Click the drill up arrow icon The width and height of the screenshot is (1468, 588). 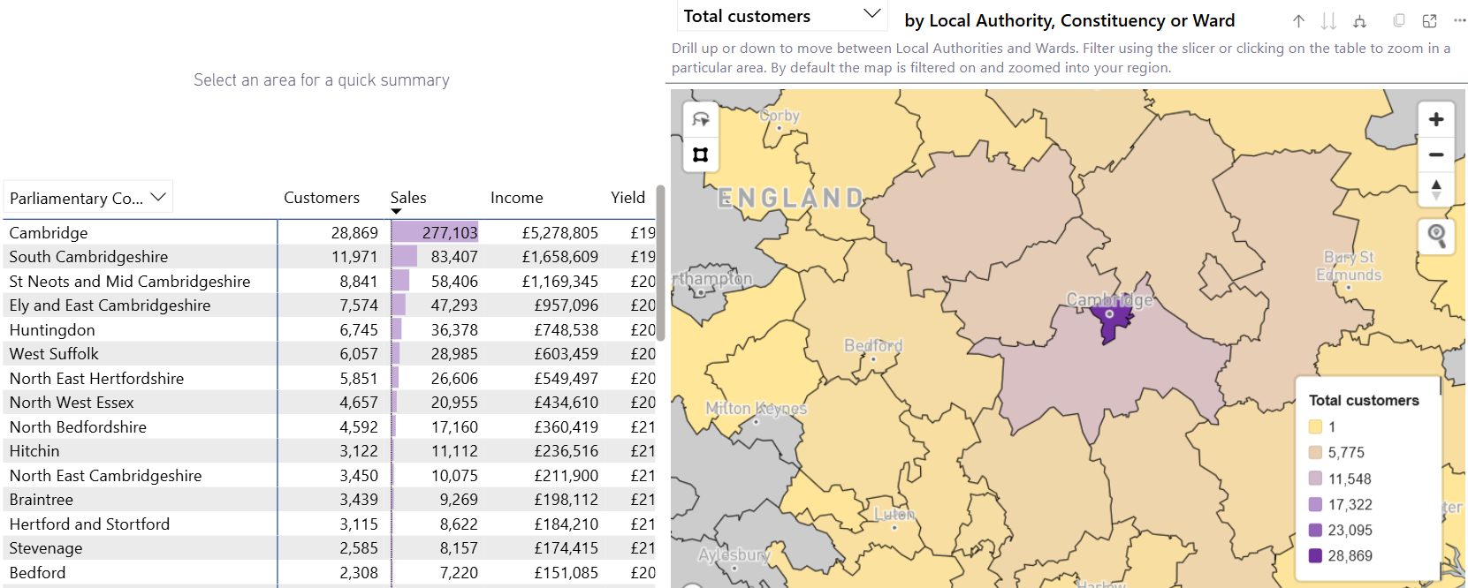[1297, 21]
